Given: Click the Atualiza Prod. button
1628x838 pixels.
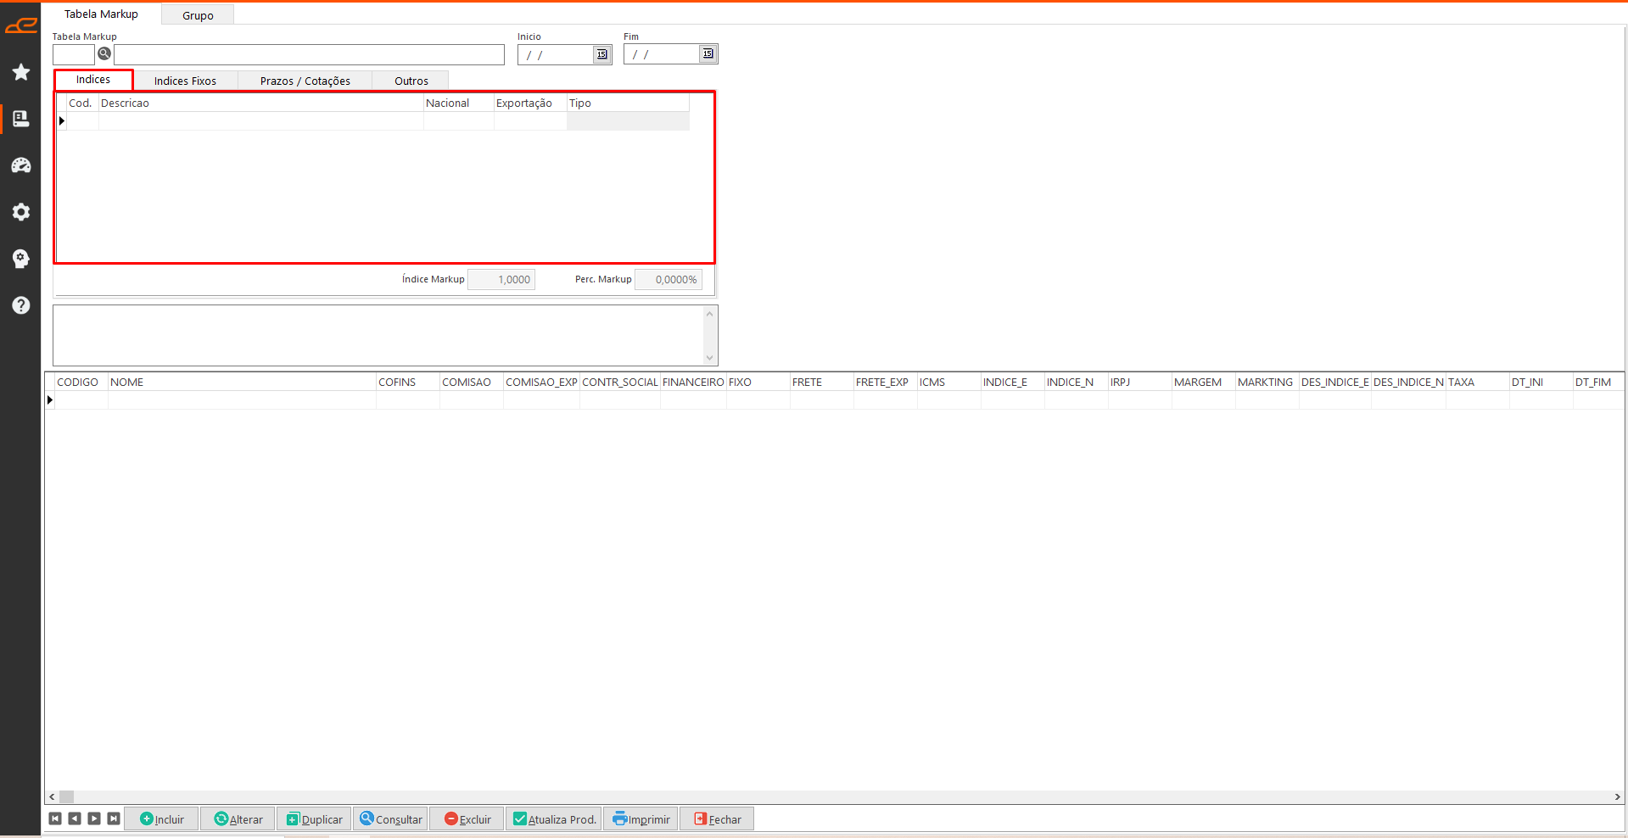Looking at the screenshot, I should coord(554,819).
